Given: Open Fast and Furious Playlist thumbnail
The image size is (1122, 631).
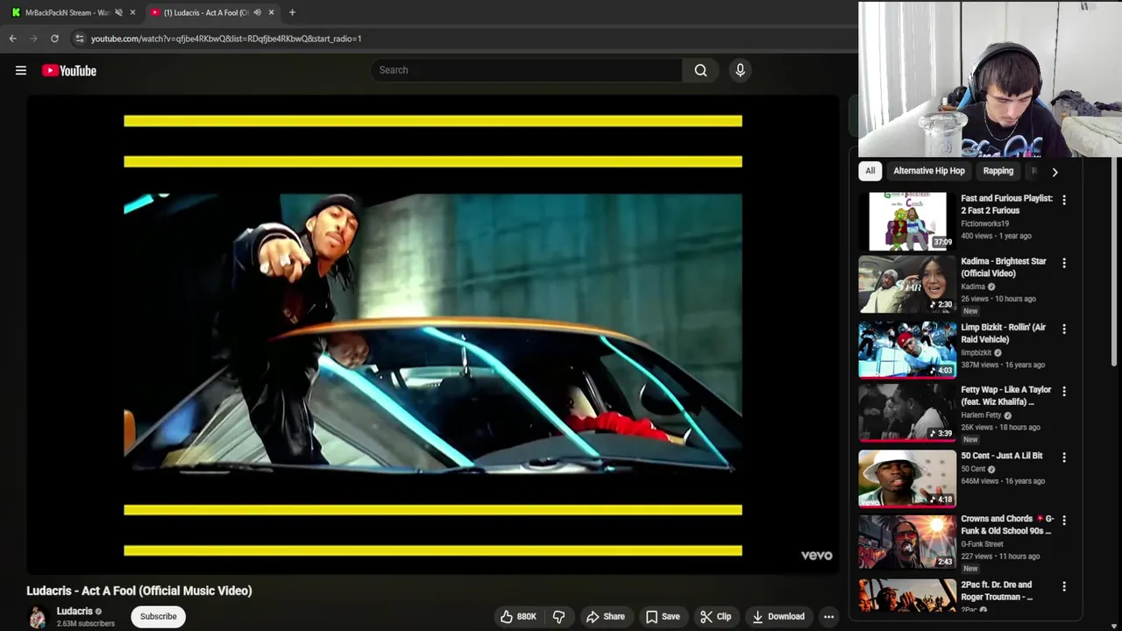Looking at the screenshot, I should (x=907, y=221).
